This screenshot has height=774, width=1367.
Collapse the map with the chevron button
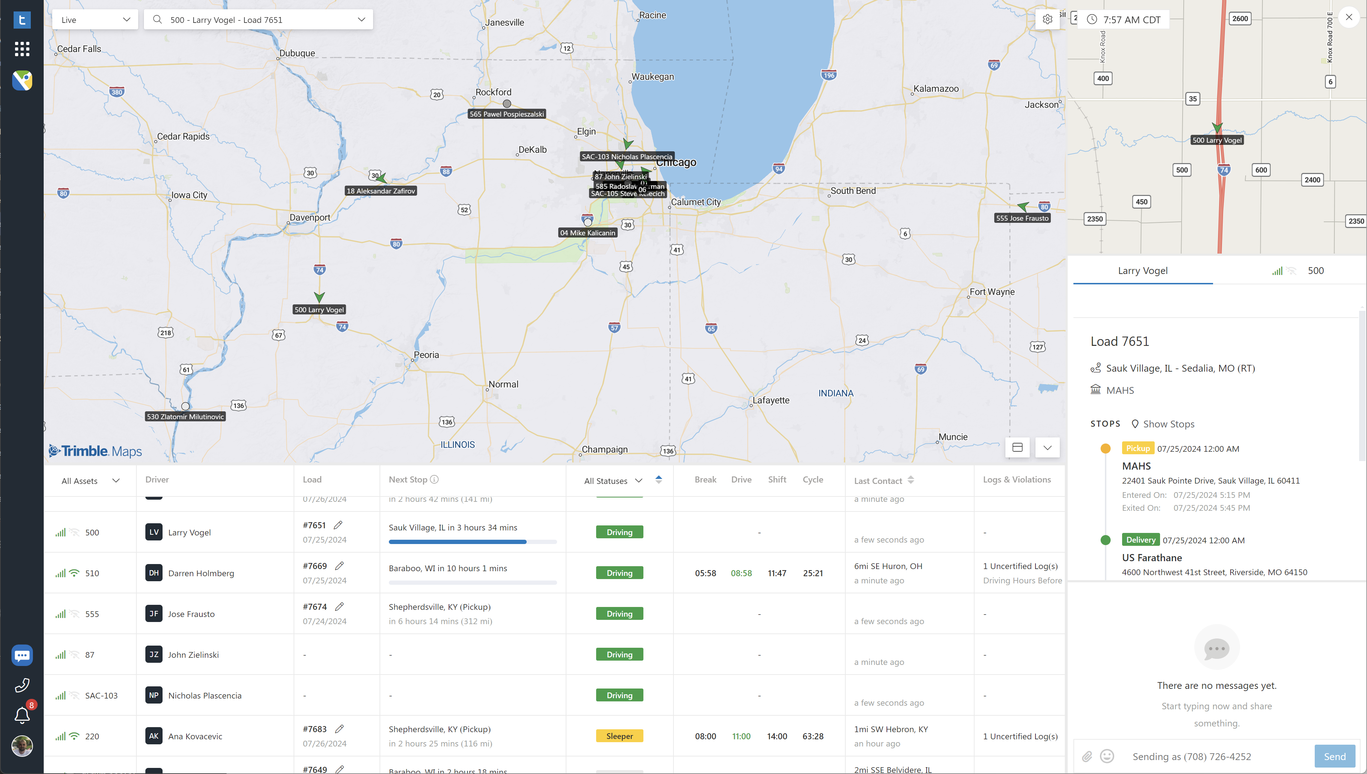coord(1047,447)
